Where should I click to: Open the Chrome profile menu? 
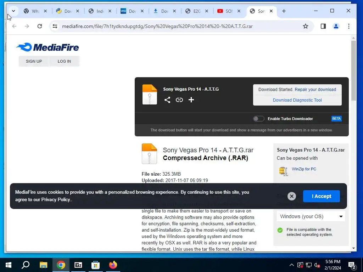(336, 26)
